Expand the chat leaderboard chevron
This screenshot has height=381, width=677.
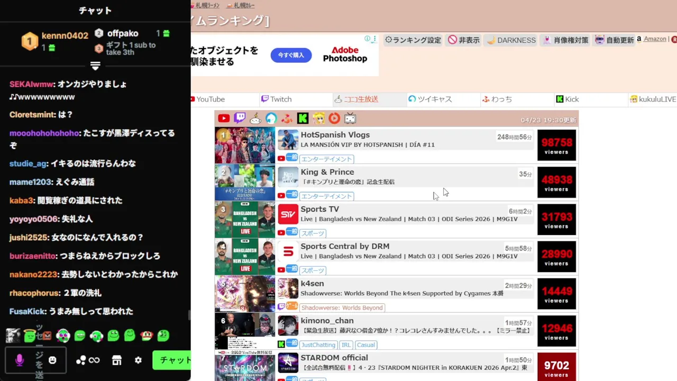95,66
